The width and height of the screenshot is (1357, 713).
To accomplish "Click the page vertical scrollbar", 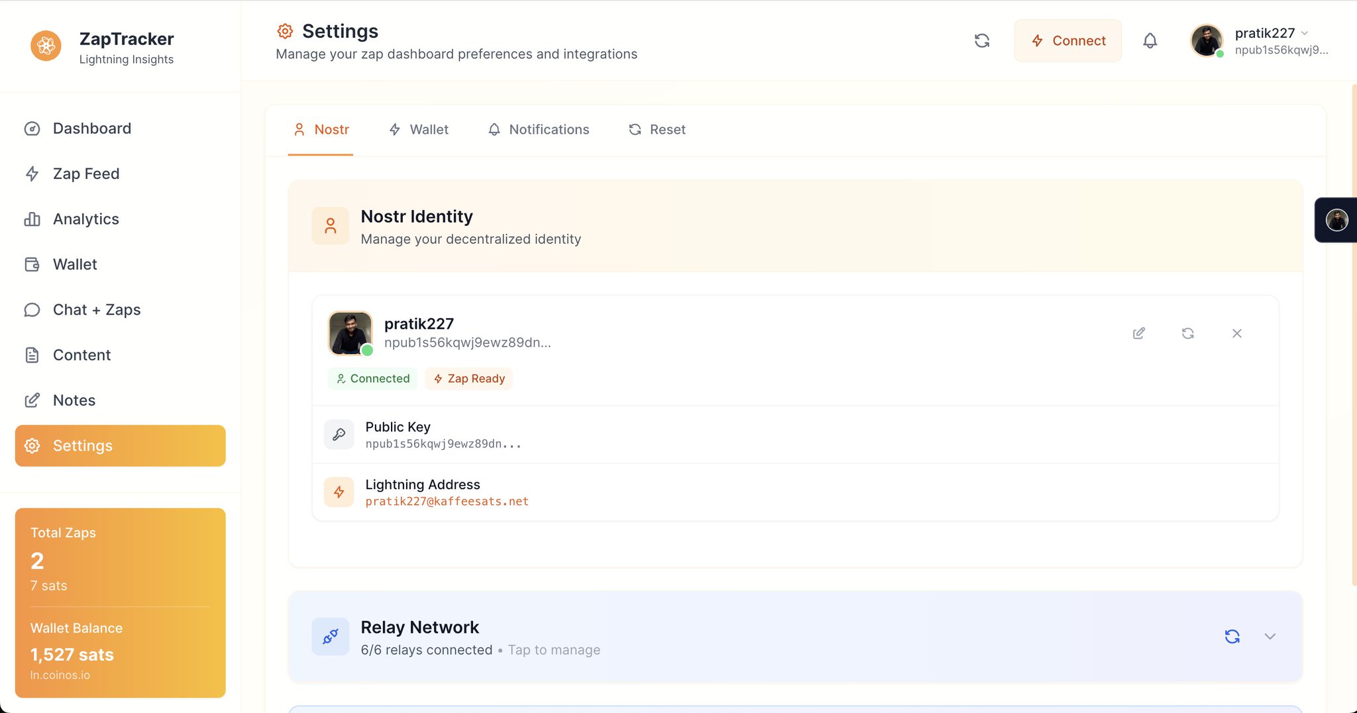I will click(x=1354, y=335).
